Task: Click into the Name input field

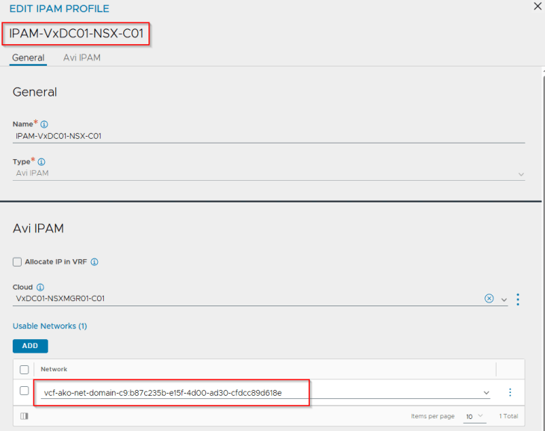Action: click(269, 137)
